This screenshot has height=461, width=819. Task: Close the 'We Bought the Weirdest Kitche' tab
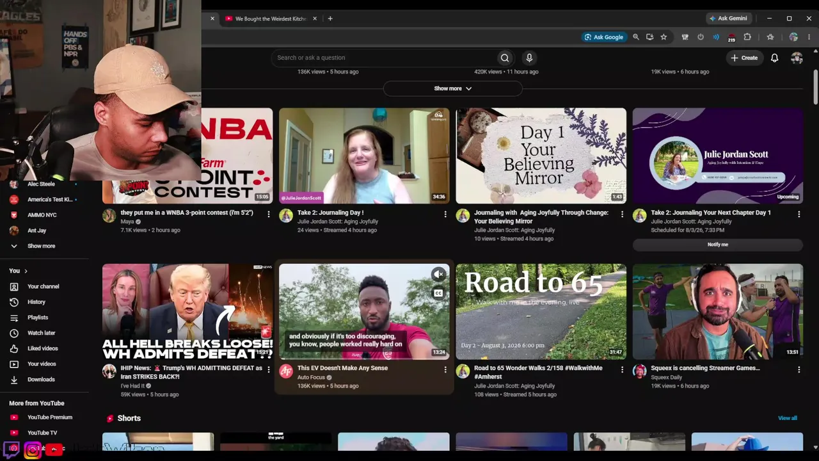(315, 19)
